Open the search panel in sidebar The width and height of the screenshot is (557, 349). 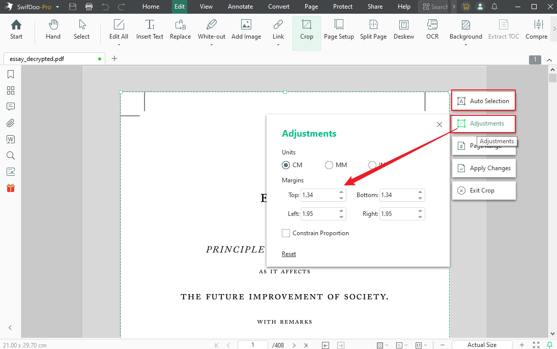pos(10,155)
